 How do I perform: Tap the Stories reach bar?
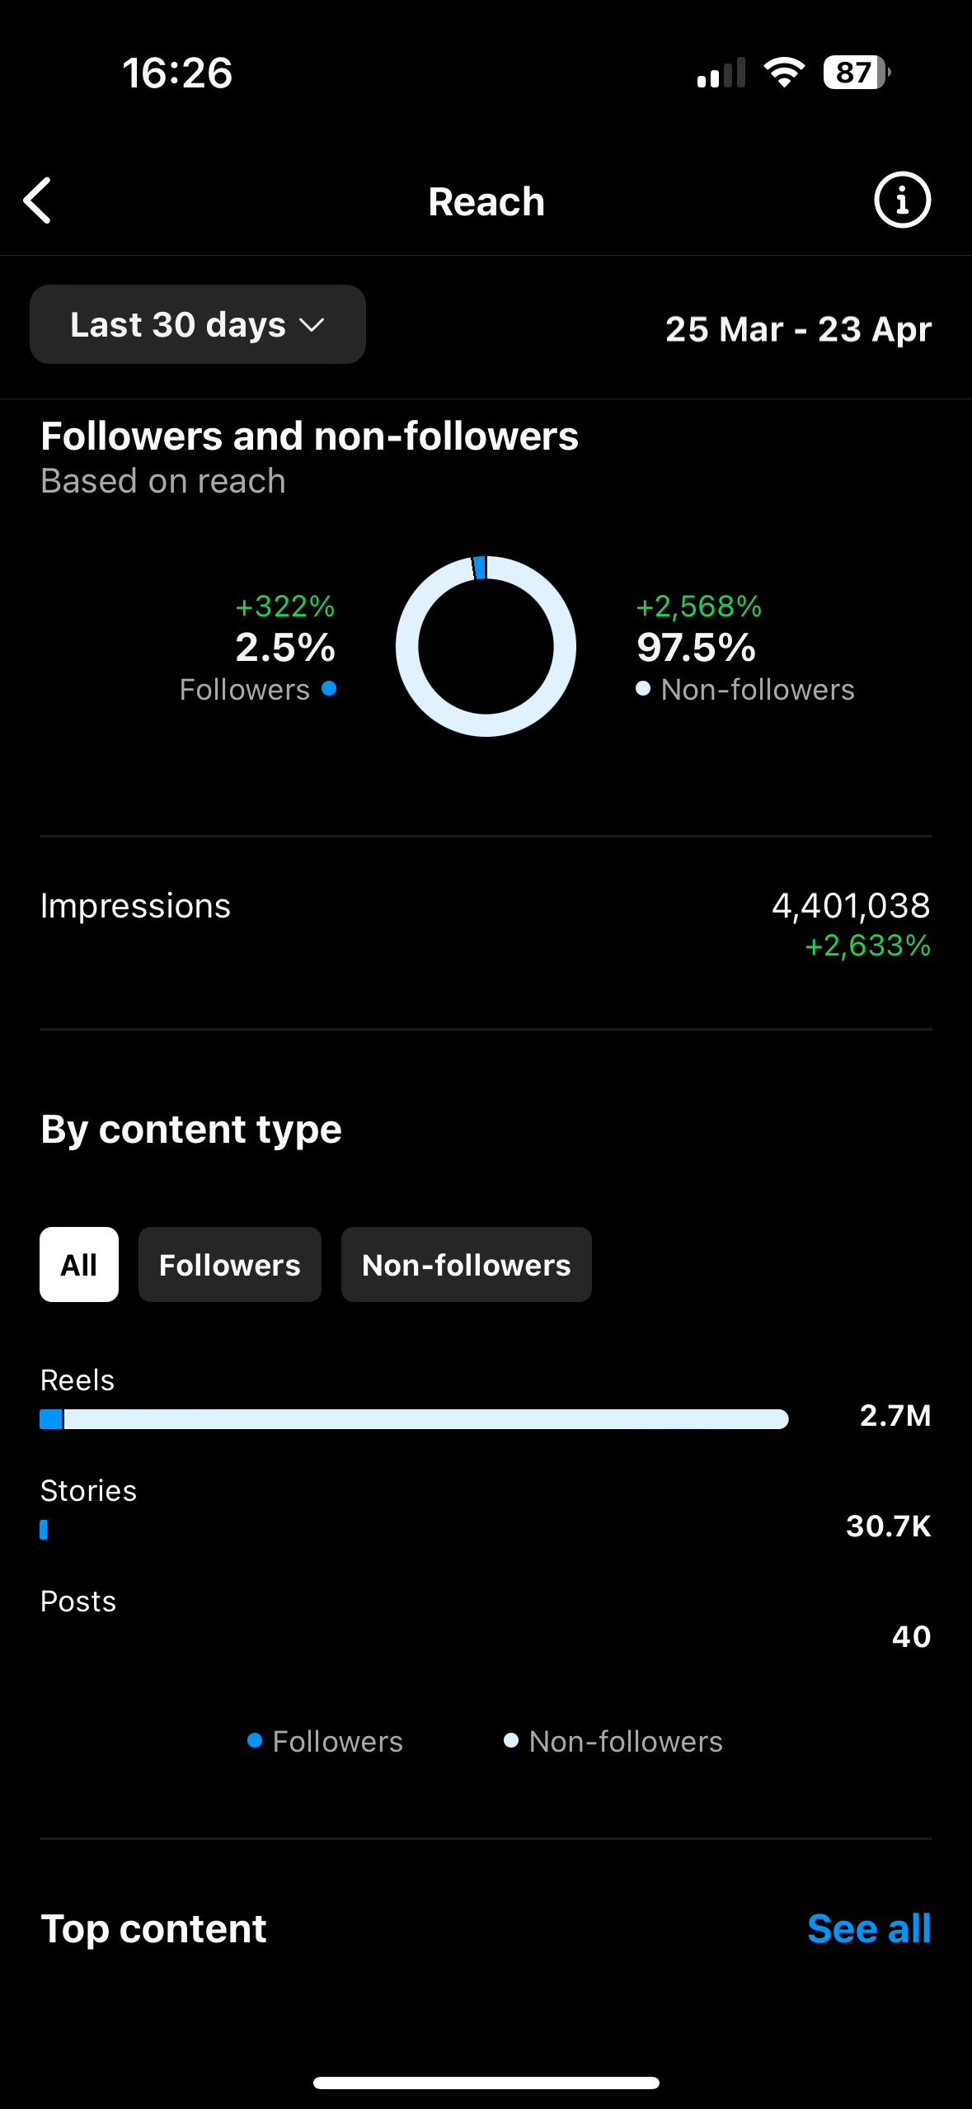[x=44, y=1530]
